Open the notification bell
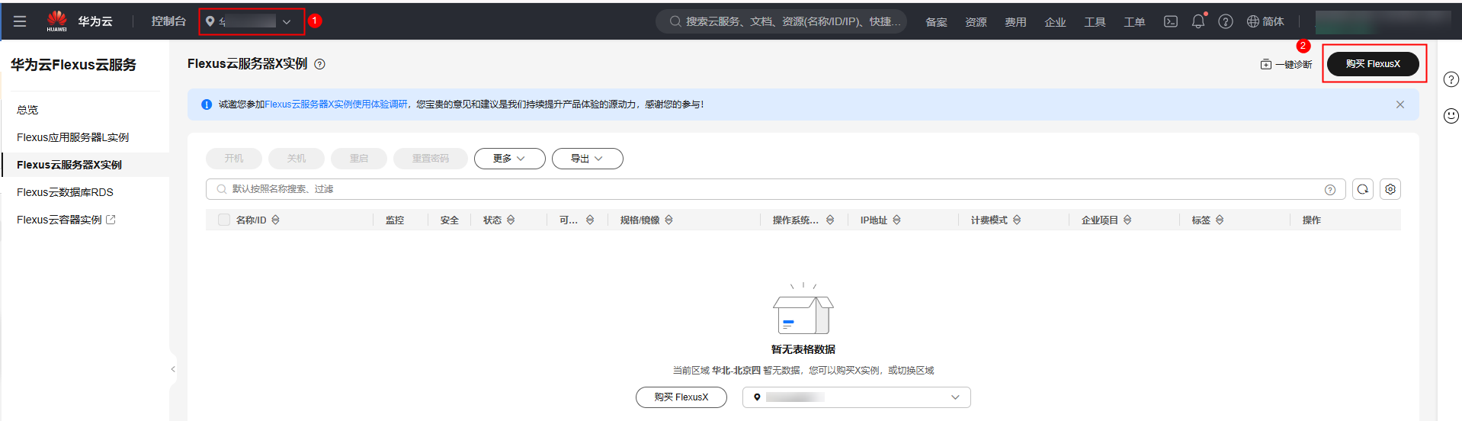Viewport: 1462px width, 421px height. tap(1198, 21)
